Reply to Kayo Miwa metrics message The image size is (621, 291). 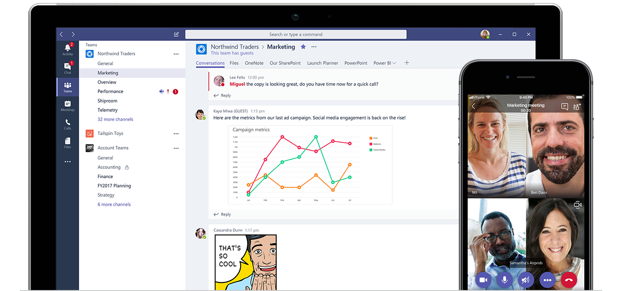coord(222,214)
